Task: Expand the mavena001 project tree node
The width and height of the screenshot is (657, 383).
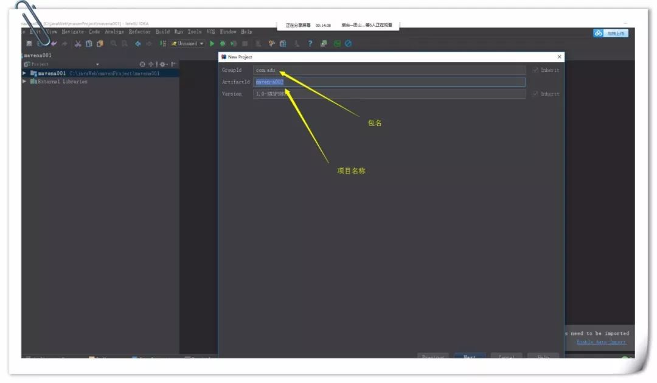Action: point(24,73)
